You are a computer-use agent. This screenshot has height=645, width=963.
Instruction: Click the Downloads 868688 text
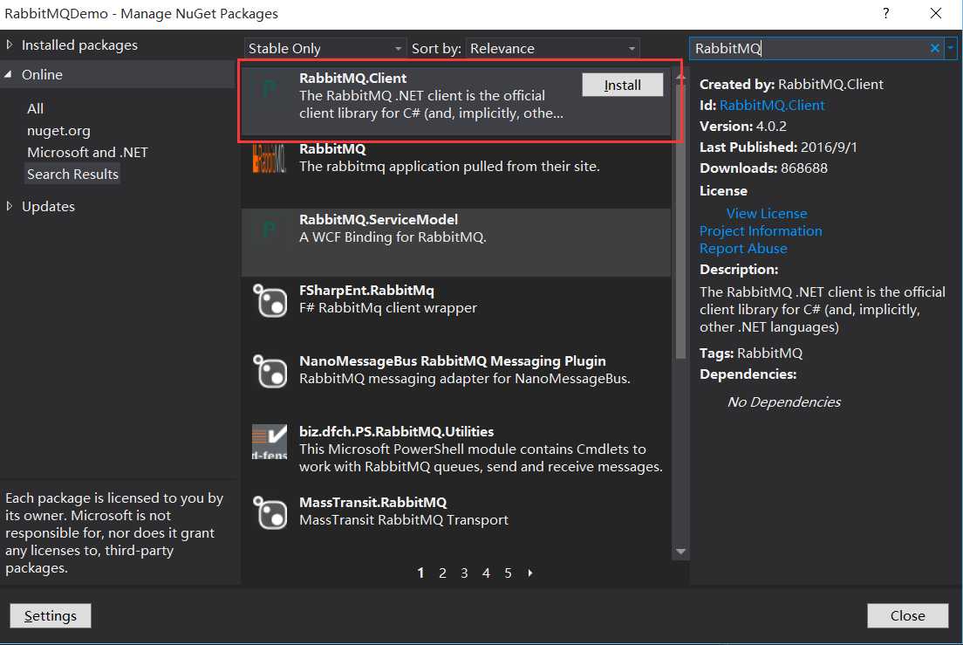tap(763, 168)
